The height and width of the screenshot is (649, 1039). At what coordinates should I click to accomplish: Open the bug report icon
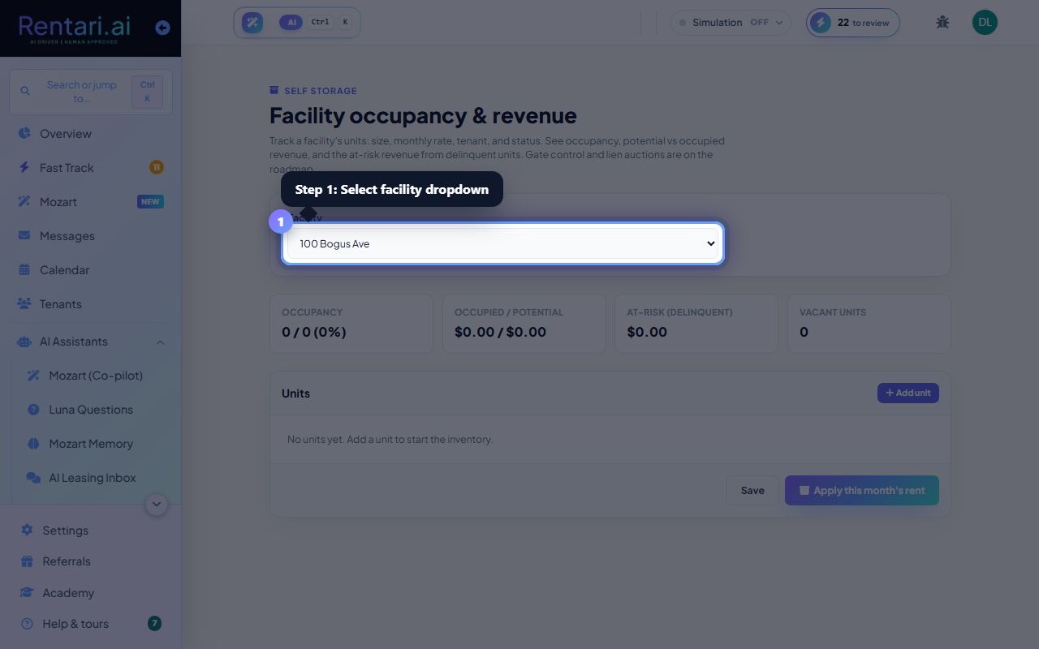pos(942,22)
